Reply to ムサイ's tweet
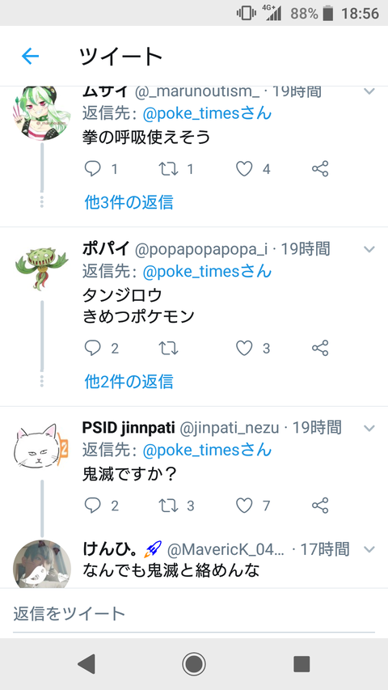Viewport: 388px width, 690px height. 92,169
